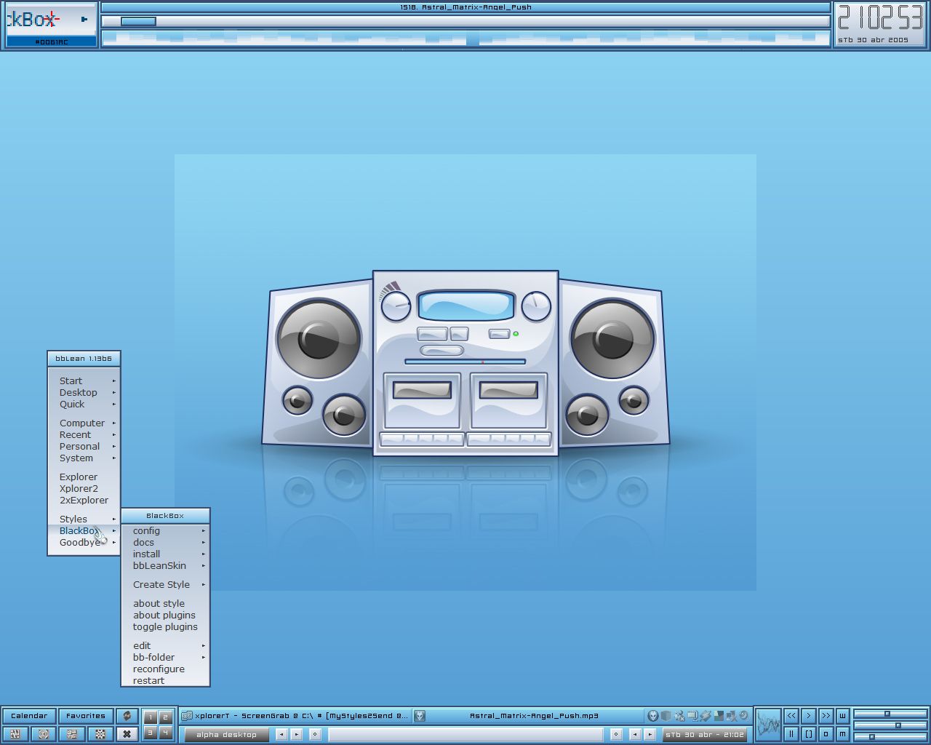
Task: Click the first pattern icon under Favorites
Action: pos(71,733)
